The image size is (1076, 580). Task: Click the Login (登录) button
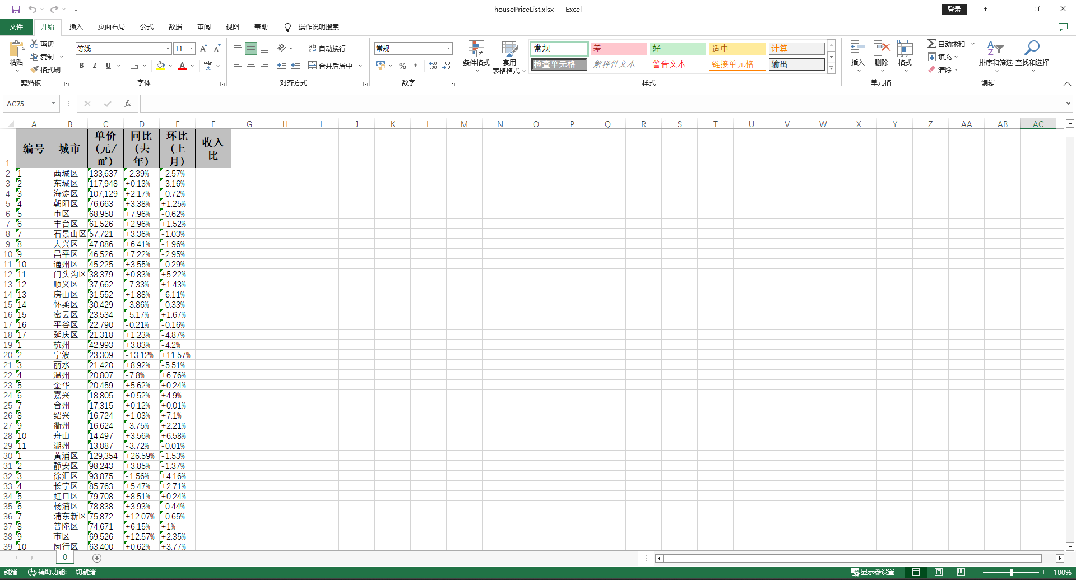click(x=954, y=9)
